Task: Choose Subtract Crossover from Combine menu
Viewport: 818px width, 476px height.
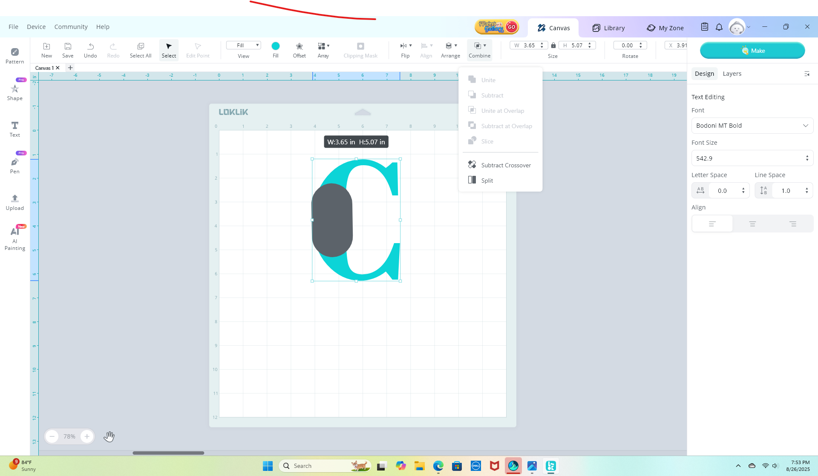Action: pyautogui.click(x=506, y=165)
